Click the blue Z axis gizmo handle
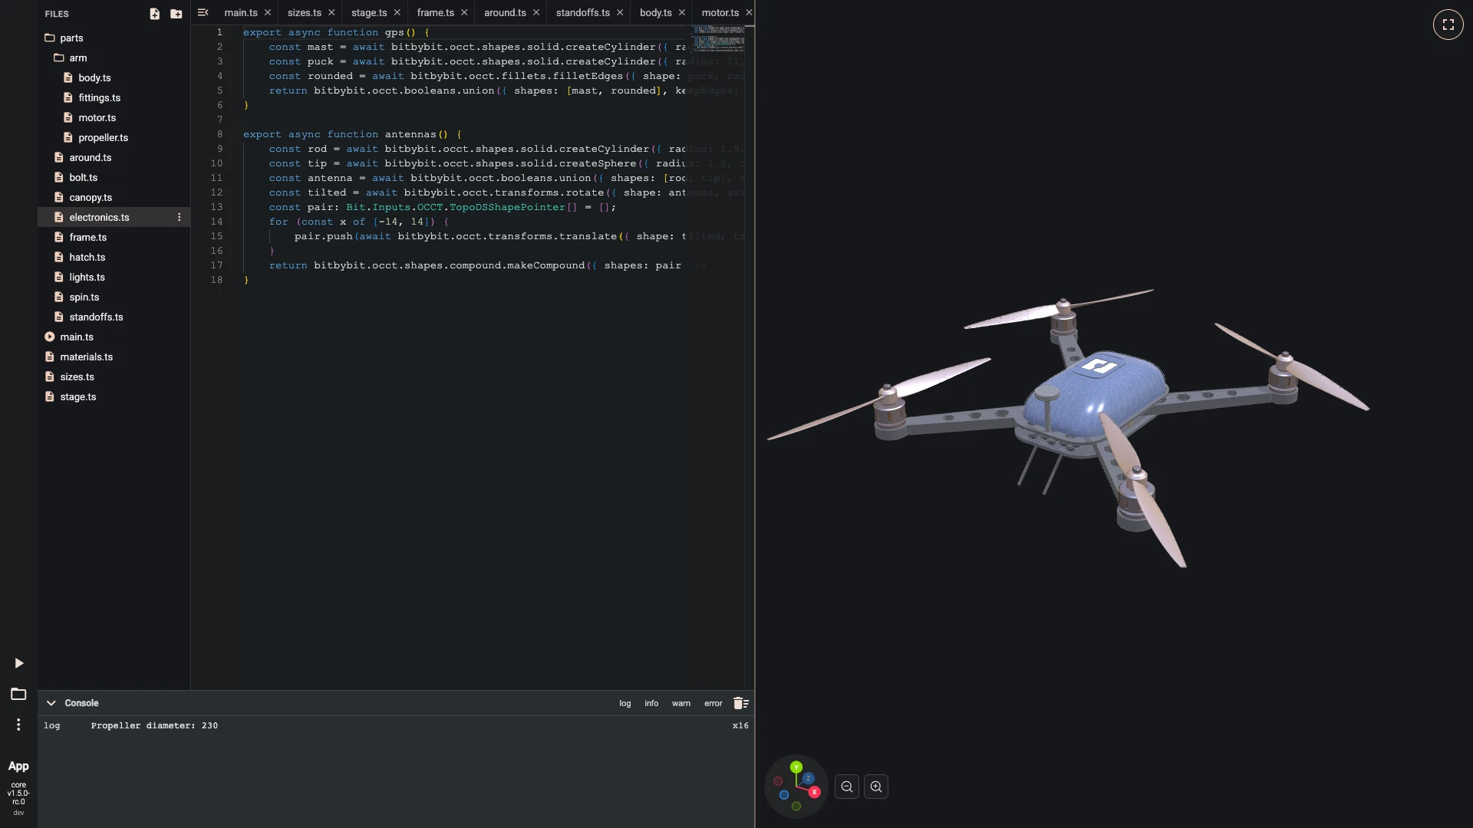 (808, 778)
